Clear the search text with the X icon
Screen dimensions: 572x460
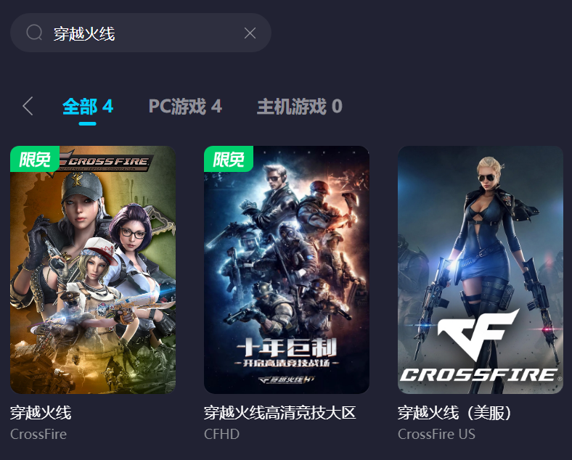coord(250,33)
